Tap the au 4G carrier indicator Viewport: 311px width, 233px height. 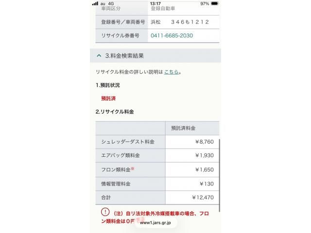click(107, 3)
